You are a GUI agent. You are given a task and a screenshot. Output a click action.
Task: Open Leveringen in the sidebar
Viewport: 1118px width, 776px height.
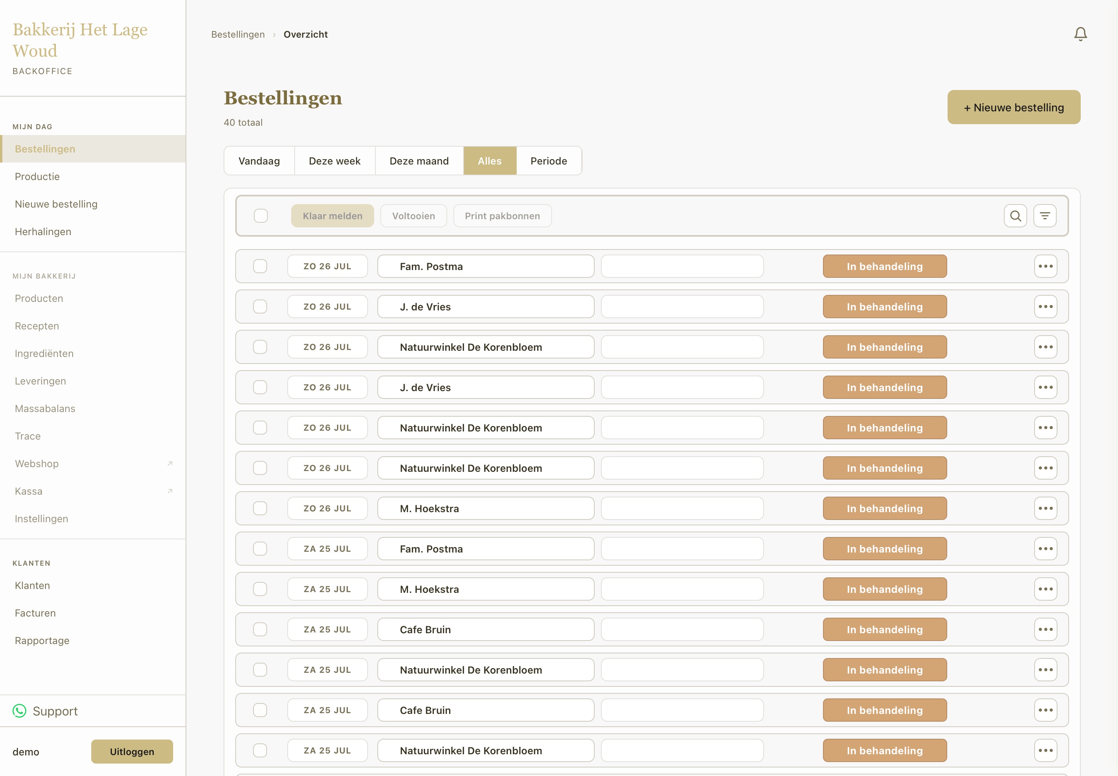(x=92, y=381)
